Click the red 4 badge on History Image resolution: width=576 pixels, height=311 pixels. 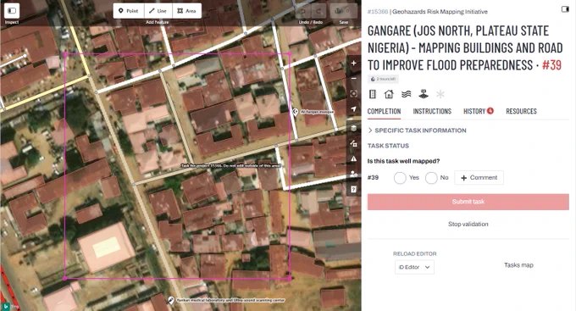(x=490, y=111)
